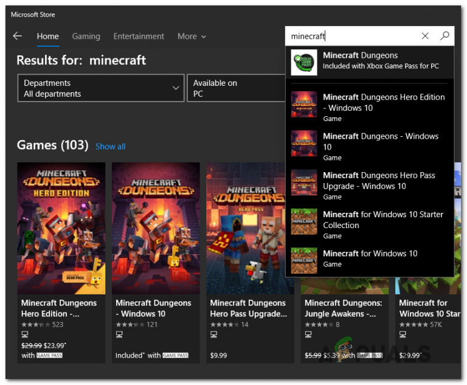The width and height of the screenshot is (467, 385).
Task: Click PC icon under Jungle Awakens
Action: click(308, 335)
